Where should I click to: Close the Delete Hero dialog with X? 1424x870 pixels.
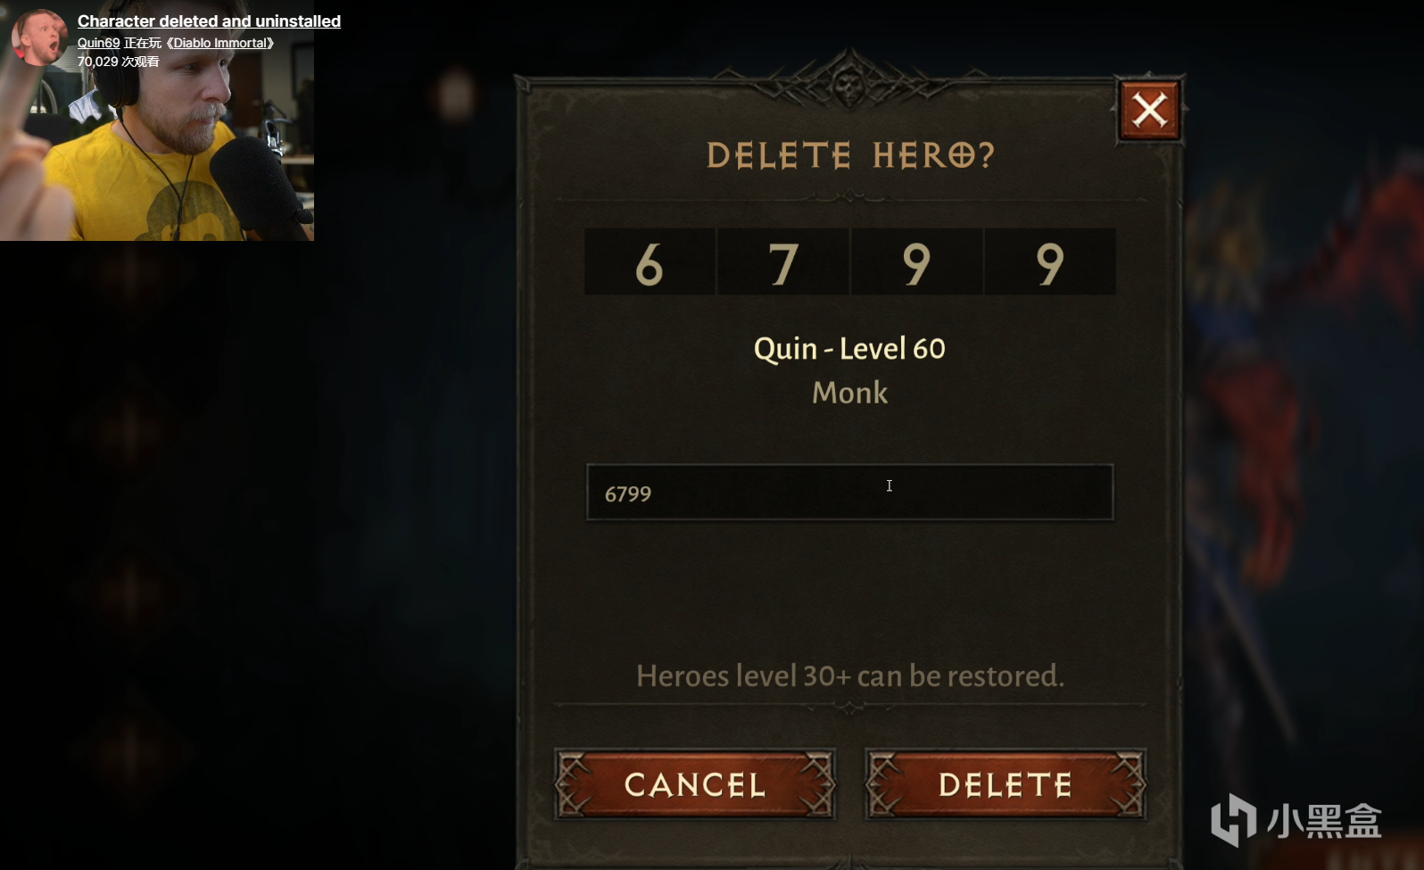point(1149,111)
